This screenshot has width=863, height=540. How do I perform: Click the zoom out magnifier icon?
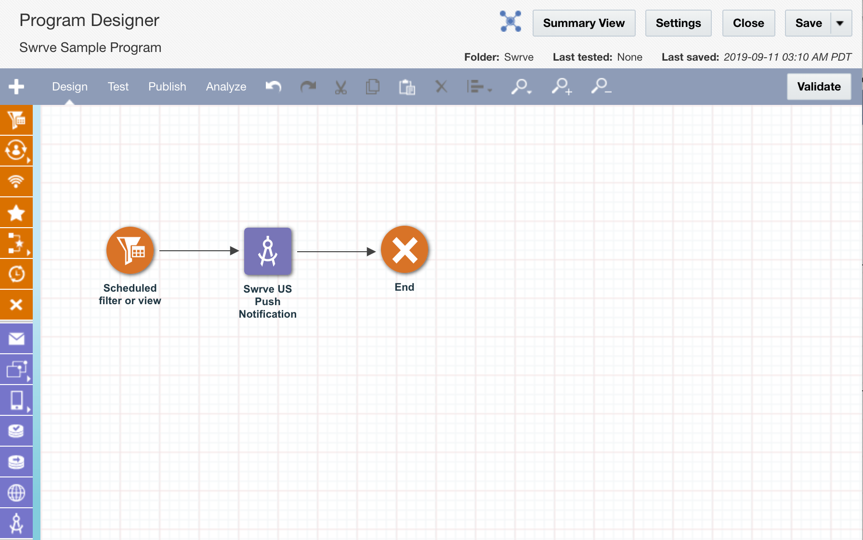pos(601,86)
